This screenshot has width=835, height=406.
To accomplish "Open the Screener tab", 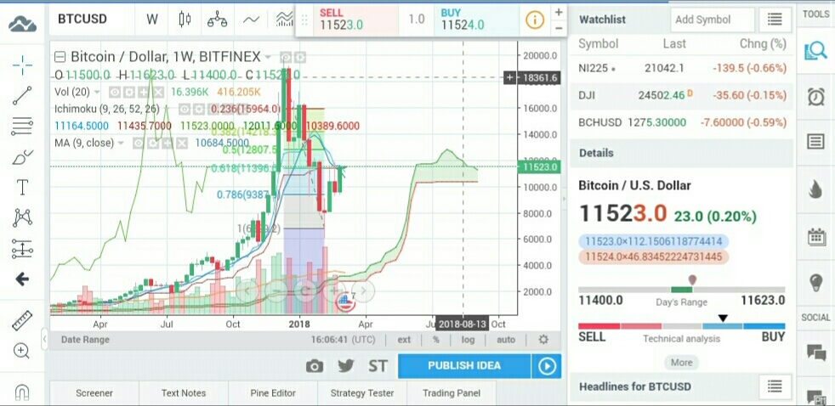I will coord(94,393).
